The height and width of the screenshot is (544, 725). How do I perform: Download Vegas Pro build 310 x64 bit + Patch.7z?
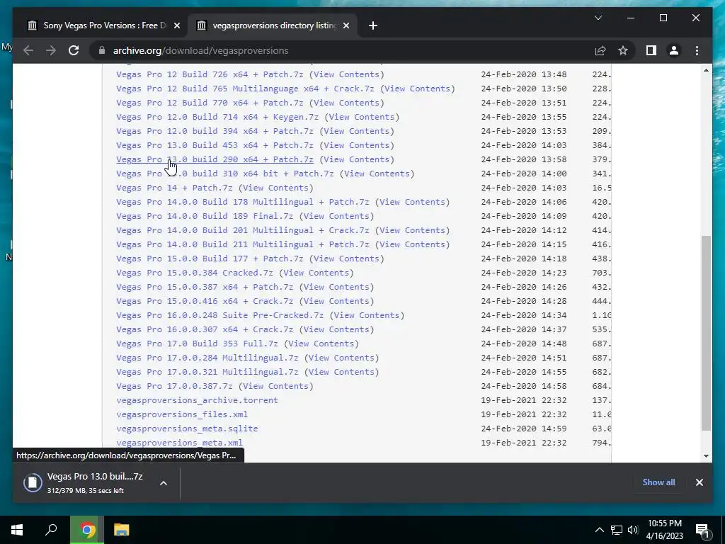224,174
